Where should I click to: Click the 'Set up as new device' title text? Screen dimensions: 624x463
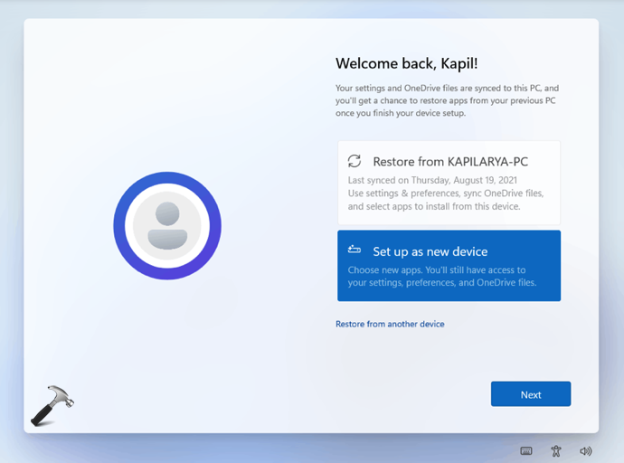(x=430, y=251)
